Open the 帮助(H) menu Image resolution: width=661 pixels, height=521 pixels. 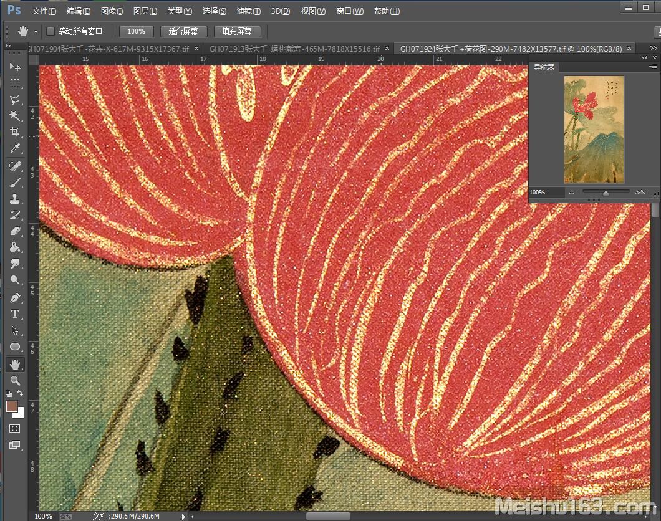point(387,11)
